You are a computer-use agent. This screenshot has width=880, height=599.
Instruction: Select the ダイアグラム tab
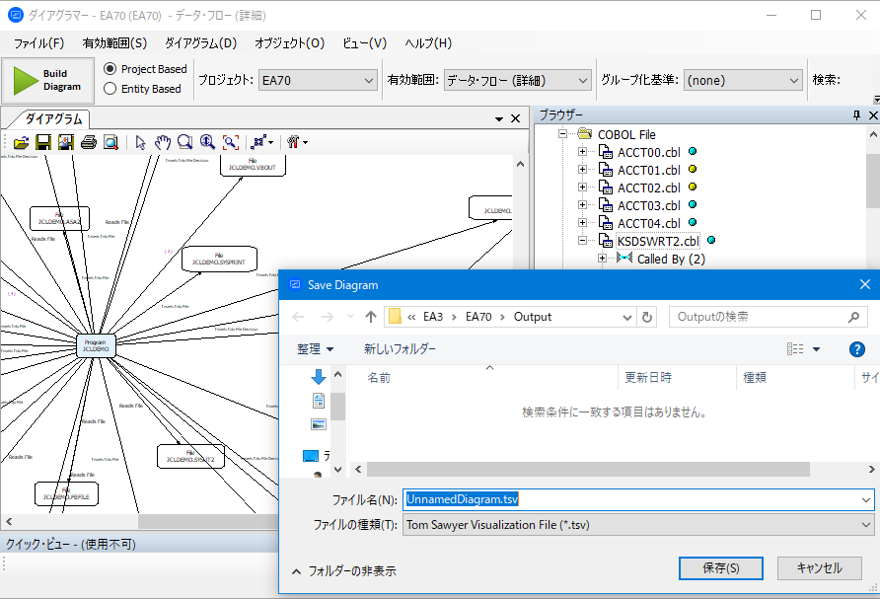52,119
